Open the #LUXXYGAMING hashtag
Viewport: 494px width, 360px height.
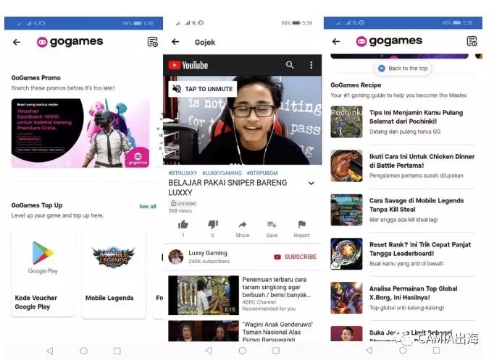pos(222,173)
